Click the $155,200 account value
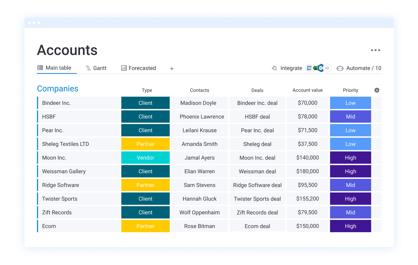Viewport: 418px width, 265px height. click(308, 199)
